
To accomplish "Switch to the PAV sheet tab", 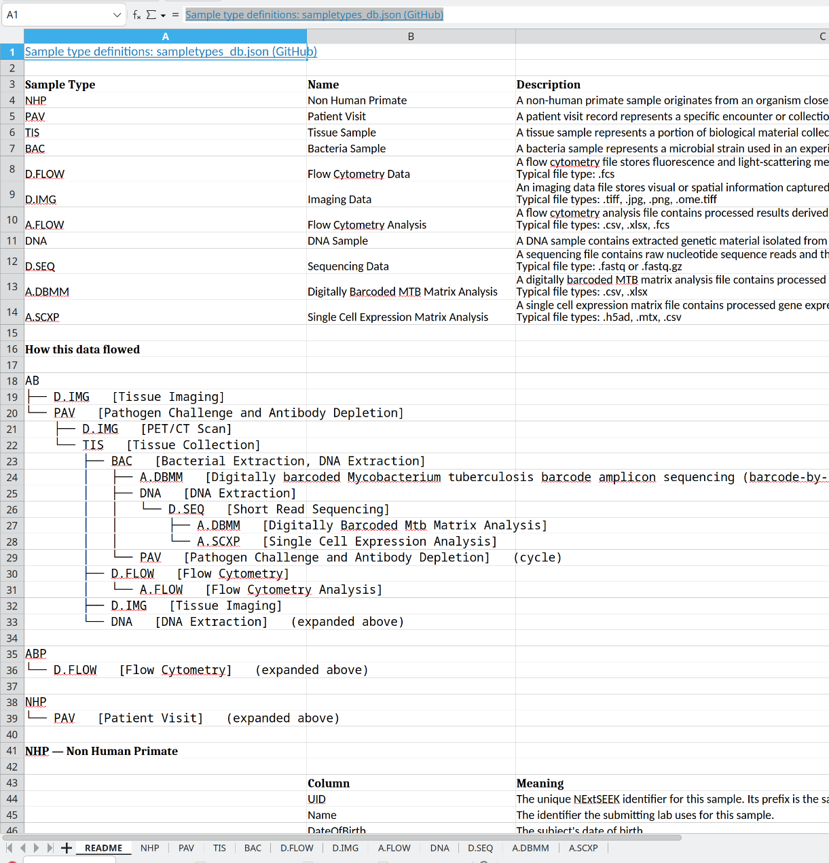I will (x=186, y=848).
